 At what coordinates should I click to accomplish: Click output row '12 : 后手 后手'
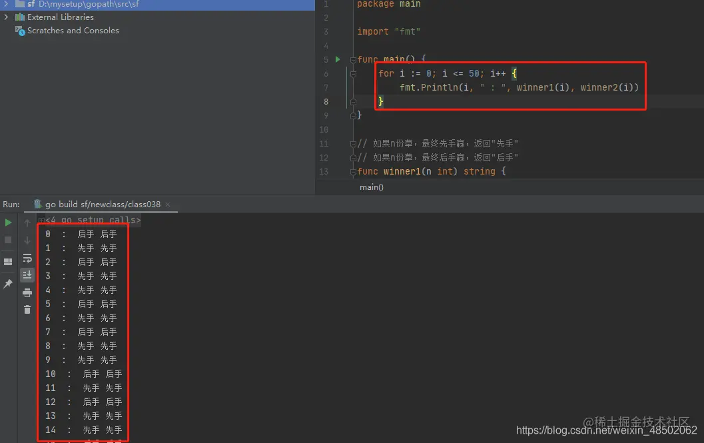(83, 402)
